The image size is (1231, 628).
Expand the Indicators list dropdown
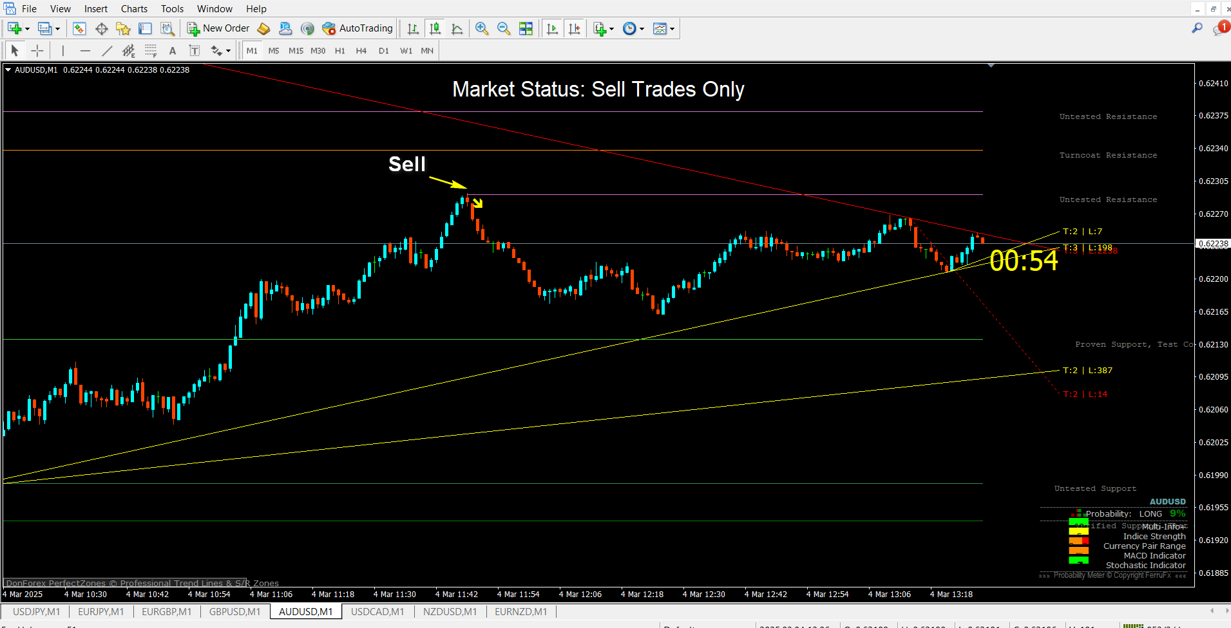(x=611, y=29)
